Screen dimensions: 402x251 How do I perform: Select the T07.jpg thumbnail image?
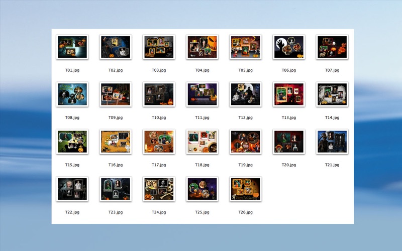coord(332,47)
